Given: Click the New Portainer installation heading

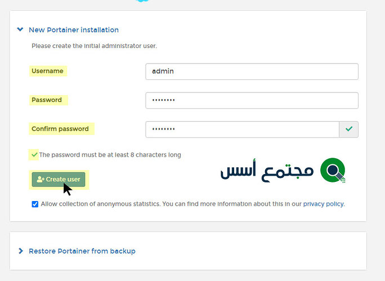Looking at the screenshot, I should 73,30.
